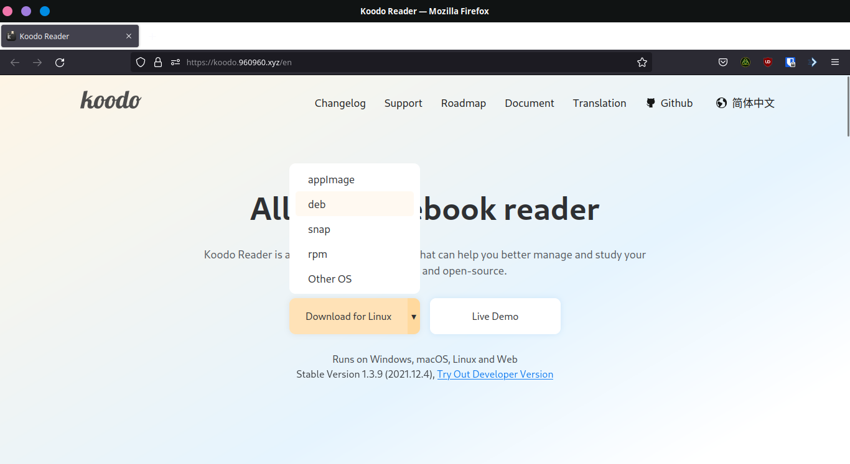Click the padlock site security toggle
Screen dimensions: 850x464
(x=158, y=62)
